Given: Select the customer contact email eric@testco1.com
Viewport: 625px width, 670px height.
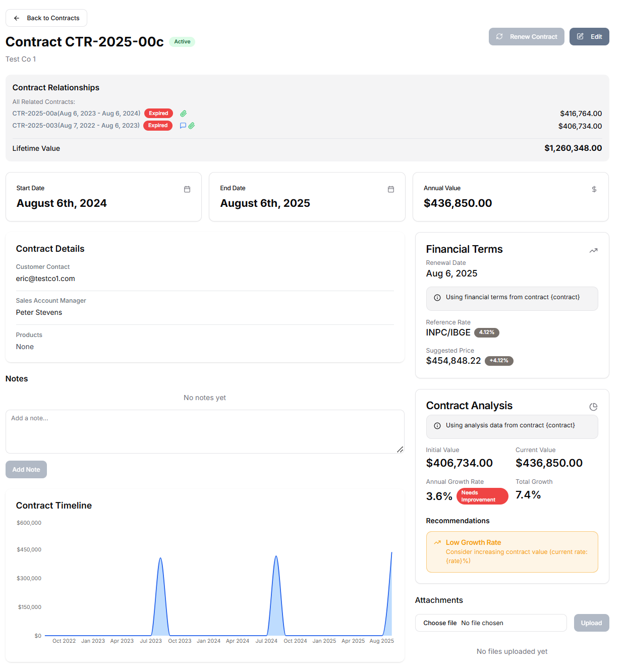Looking at the screenshot, I should coord(45,278).
